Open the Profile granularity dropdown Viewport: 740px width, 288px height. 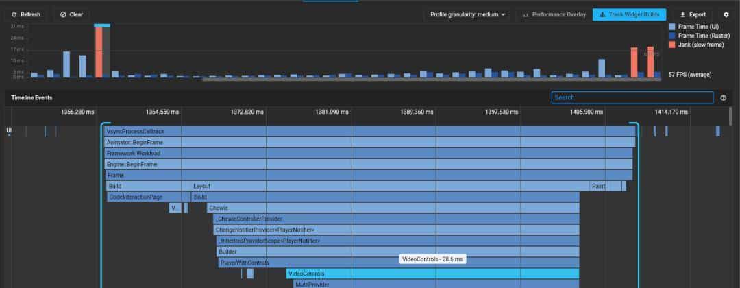468,14
